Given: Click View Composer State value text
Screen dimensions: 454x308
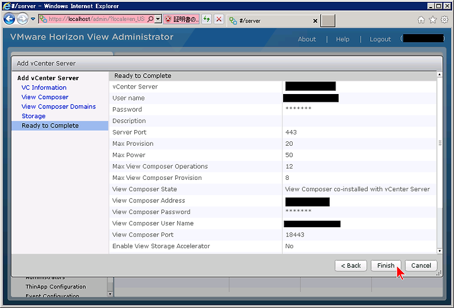Looking at the screenshot, I should tap(358, 189).
